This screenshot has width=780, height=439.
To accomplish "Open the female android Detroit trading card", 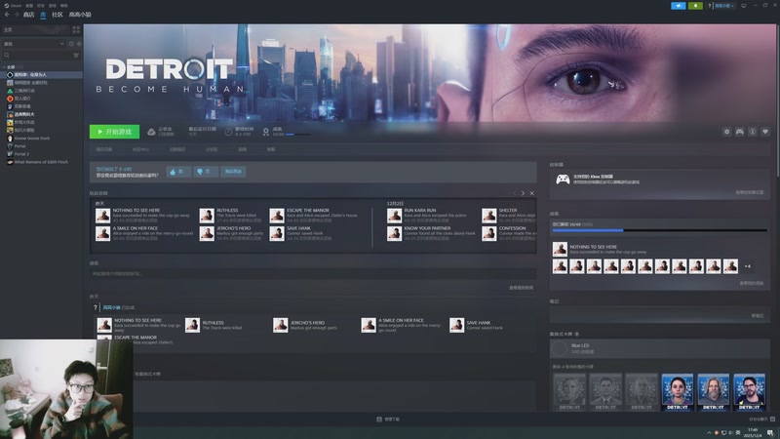I will (x=677, y=392).
